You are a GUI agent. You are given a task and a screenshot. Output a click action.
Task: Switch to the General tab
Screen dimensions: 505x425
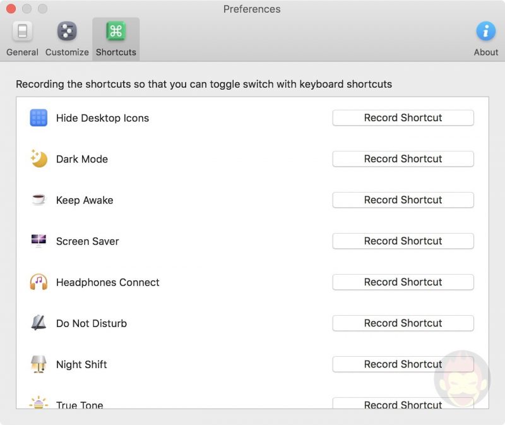(21, 37)
